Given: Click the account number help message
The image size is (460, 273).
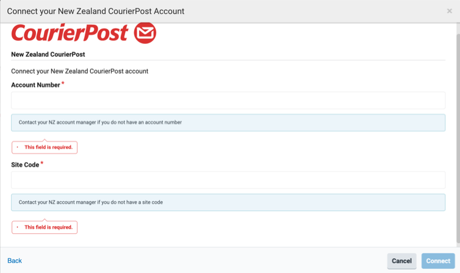Looking at the screenshot, I should pos(228,122).
